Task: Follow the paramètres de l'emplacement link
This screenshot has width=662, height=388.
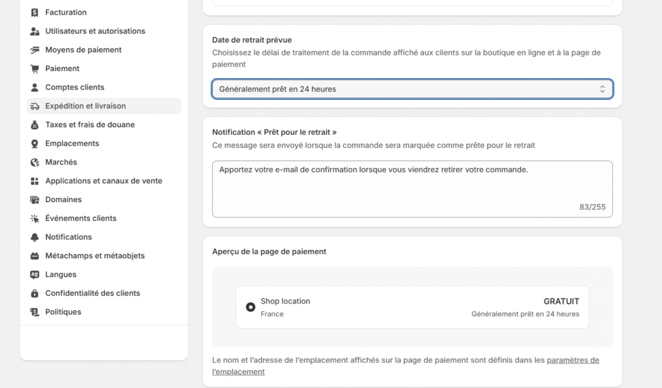Action: [x=406, y=365]
